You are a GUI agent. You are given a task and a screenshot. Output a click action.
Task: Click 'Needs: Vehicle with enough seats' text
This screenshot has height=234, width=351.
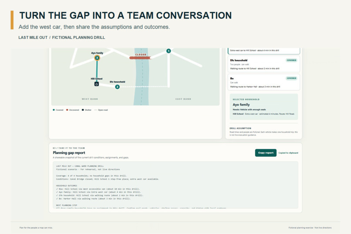tap(249, 109)
